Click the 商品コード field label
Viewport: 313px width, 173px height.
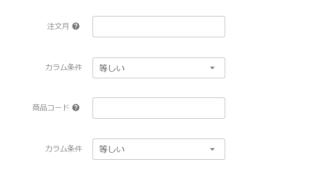(x=51, y=108)
